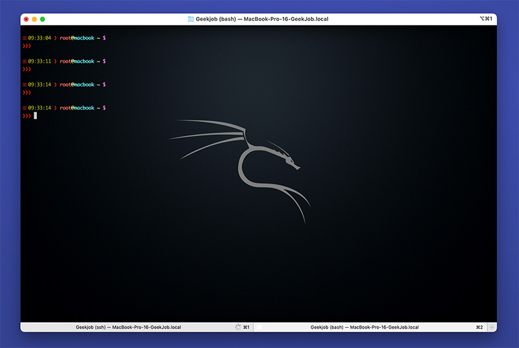Screen dimensions: 519x348
Task: Click the red lines icon before 09:33:11
Action: click(x=25, y=61)
